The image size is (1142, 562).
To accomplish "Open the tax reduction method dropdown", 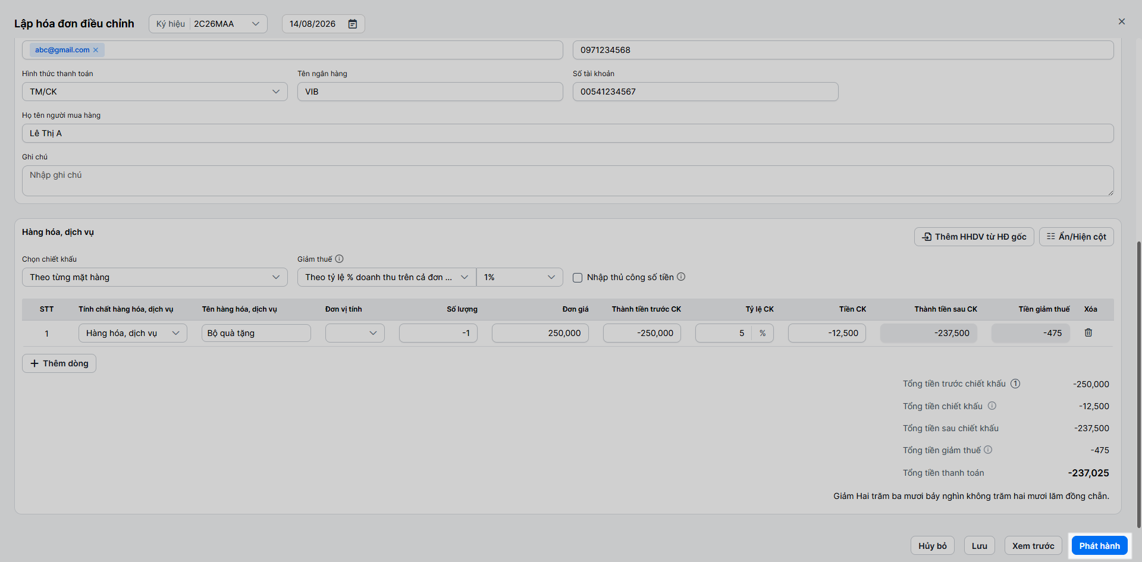I will pos(387,277).
